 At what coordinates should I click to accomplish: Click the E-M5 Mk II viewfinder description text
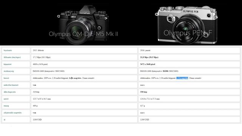tap(64, 78)
